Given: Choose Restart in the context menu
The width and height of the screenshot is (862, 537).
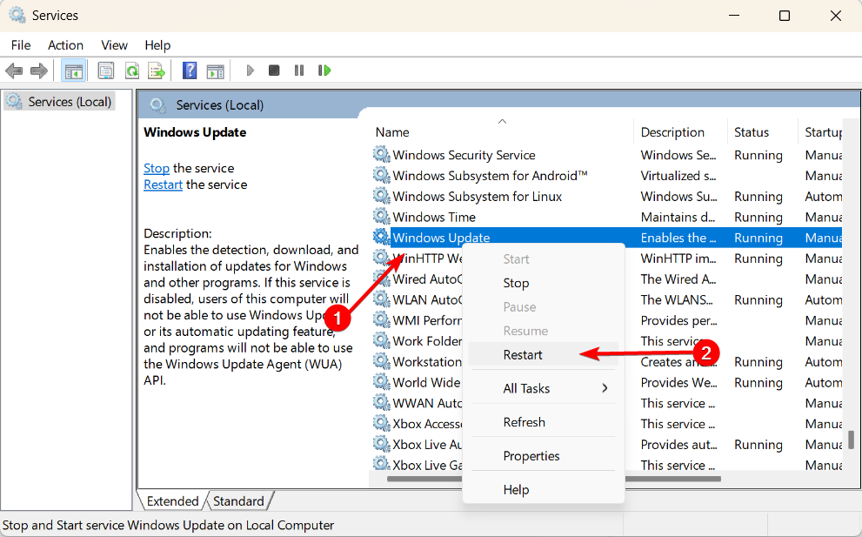Looking at the screenshot, I should click(543, 355).
